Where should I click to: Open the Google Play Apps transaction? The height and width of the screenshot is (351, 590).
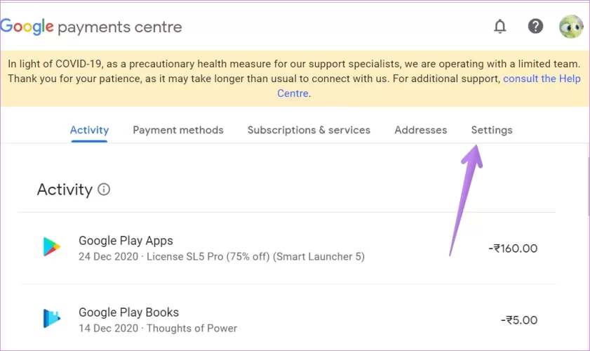click(126, 241)
